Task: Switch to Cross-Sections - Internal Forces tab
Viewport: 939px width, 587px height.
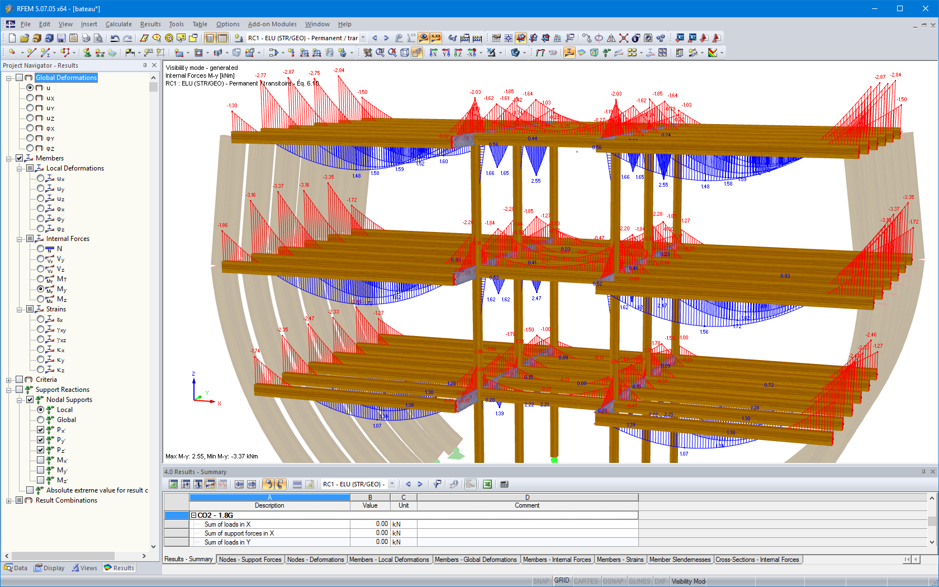Action: click(x=757, y=560)
